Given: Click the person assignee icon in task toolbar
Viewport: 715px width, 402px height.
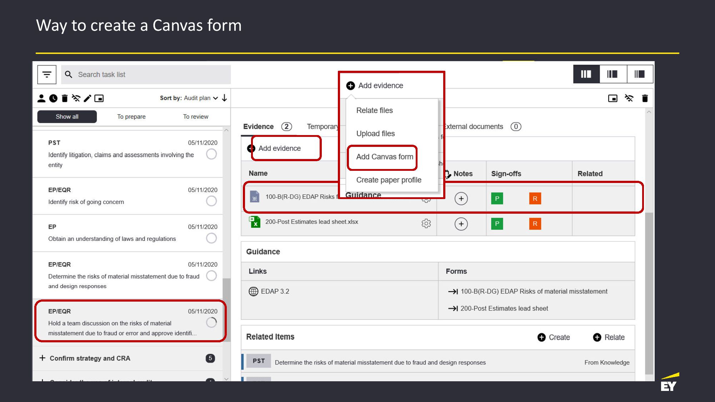Looking at the screenshot, I should 41,98.
